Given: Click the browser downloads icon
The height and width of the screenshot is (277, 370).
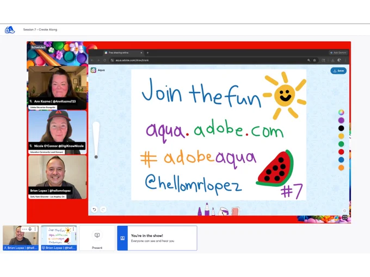Looking at the screenshot, I should (332, 60).
